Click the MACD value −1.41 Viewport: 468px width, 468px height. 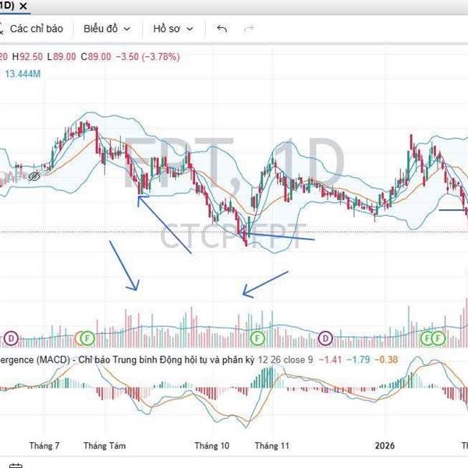tap(330, 360)
